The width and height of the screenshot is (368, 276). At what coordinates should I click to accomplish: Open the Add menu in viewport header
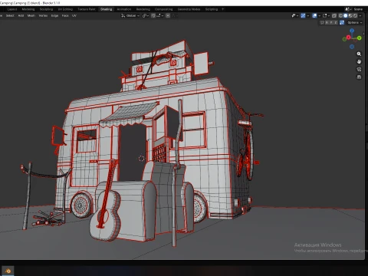coord(21,15)
